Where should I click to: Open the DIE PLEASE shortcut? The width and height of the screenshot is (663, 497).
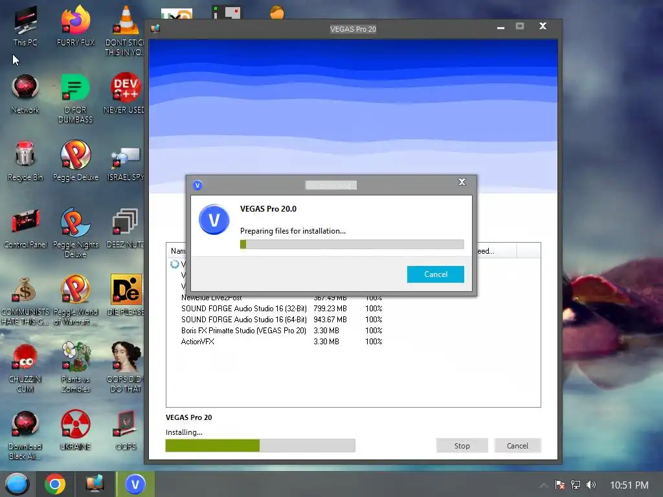126,295
